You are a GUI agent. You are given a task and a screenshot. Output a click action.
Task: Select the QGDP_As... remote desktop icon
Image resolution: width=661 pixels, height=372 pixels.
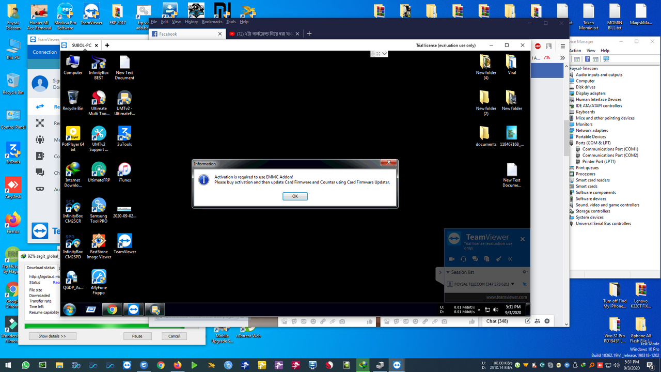click(73, 280)
